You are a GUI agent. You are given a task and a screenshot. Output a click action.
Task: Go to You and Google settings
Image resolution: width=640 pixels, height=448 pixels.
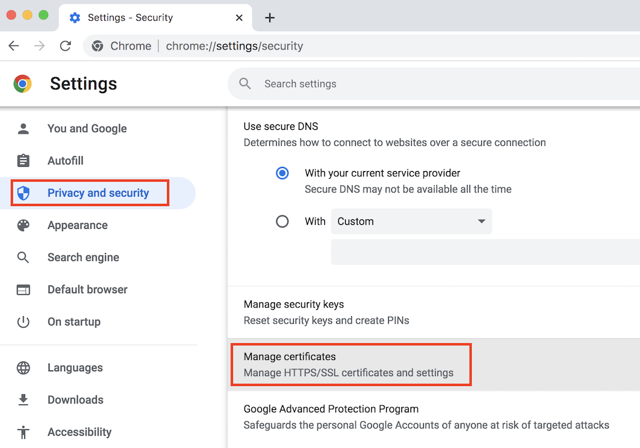[87, 129]
